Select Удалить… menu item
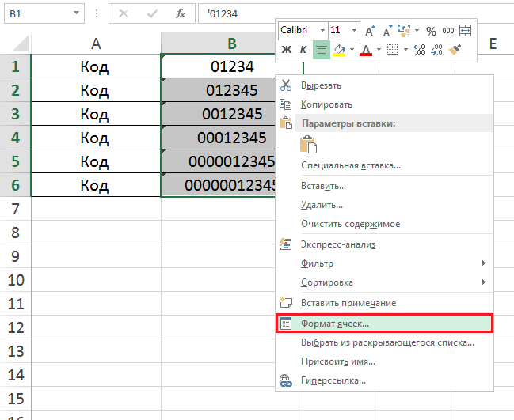514x420 pixels. 385,205
